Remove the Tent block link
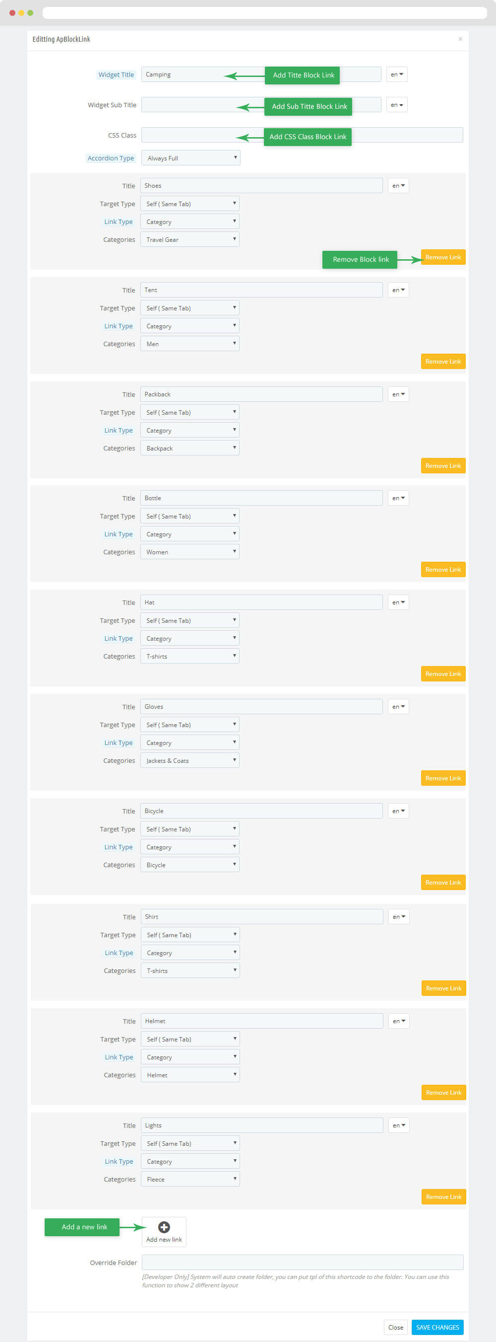Viewport: 496px width, 1342px height. click(443, 362)
